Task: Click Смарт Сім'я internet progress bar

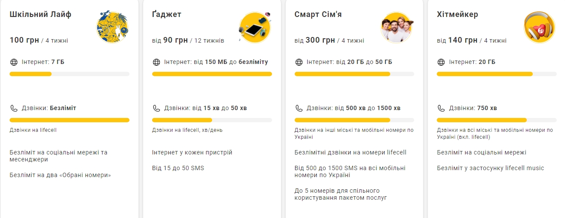Action: pyautogui.click(x=354, y=74)
